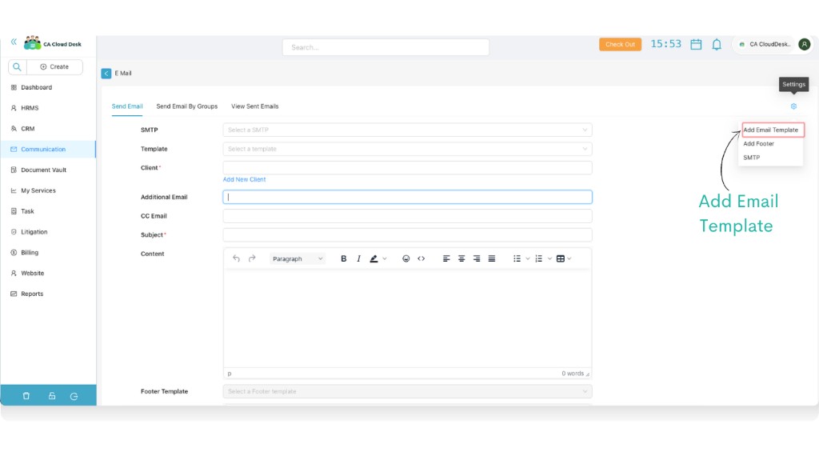Screen dimensions: 819x468
Task: Insert an emoji into the email content
Action: [x=406, y=258]
